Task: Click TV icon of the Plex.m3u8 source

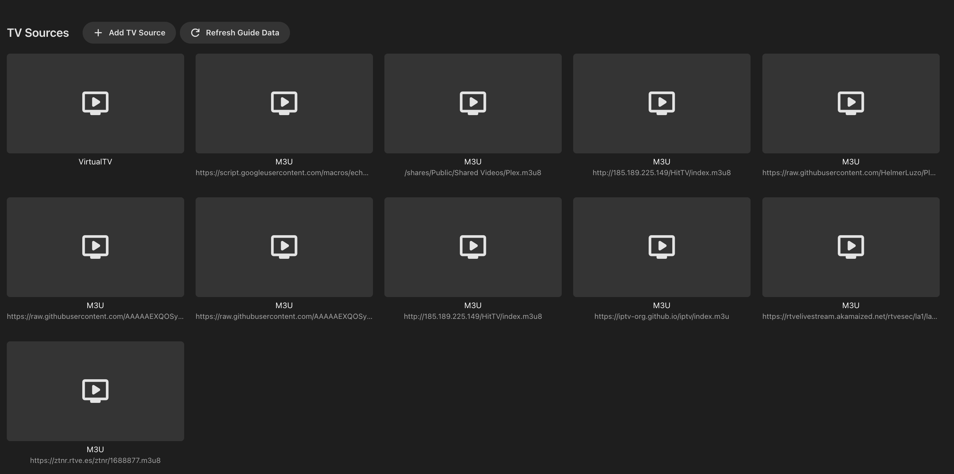Action: 473,103
